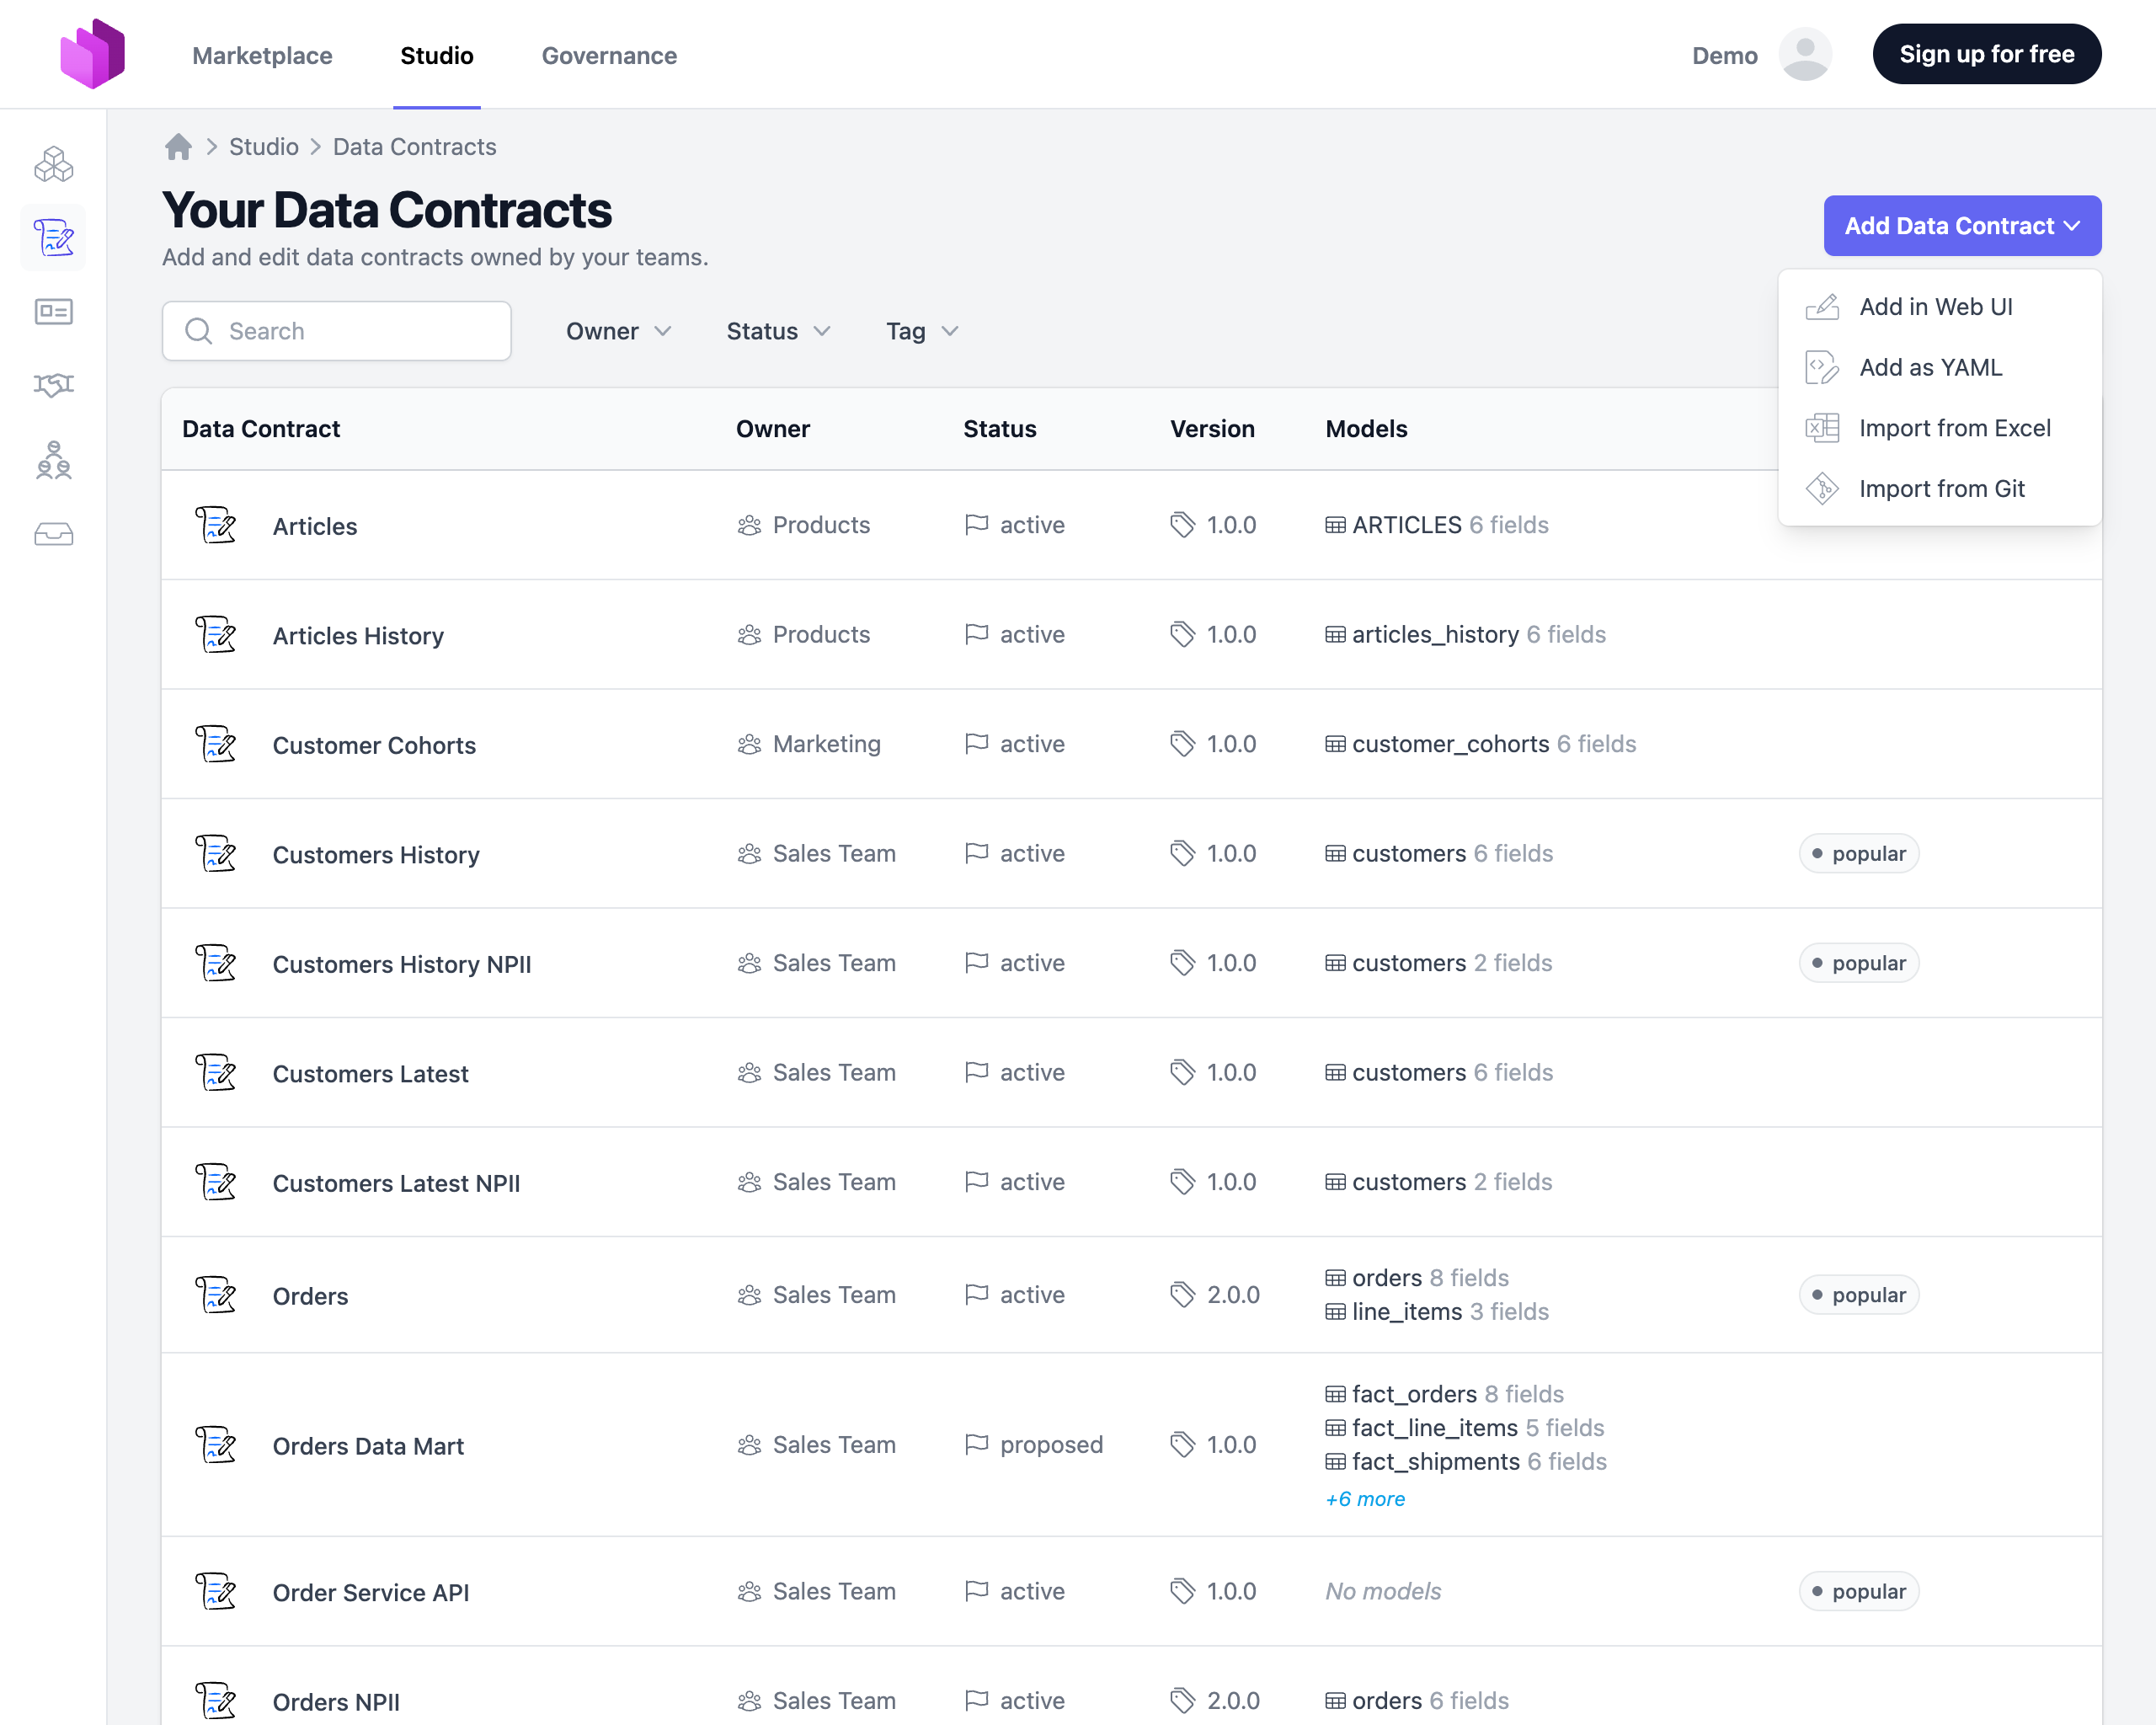Click Sign up for free button
The image size is (2156, 1725).
1986,55
